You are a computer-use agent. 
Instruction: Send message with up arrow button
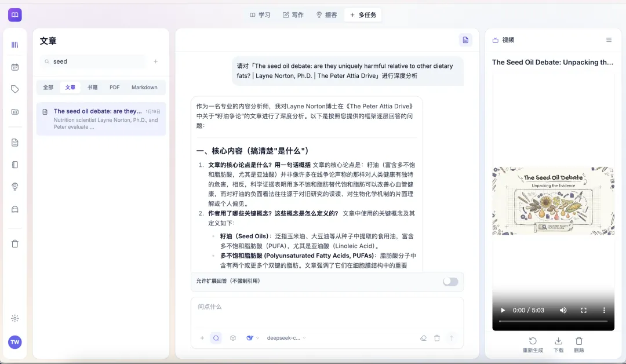pos(452,338)
